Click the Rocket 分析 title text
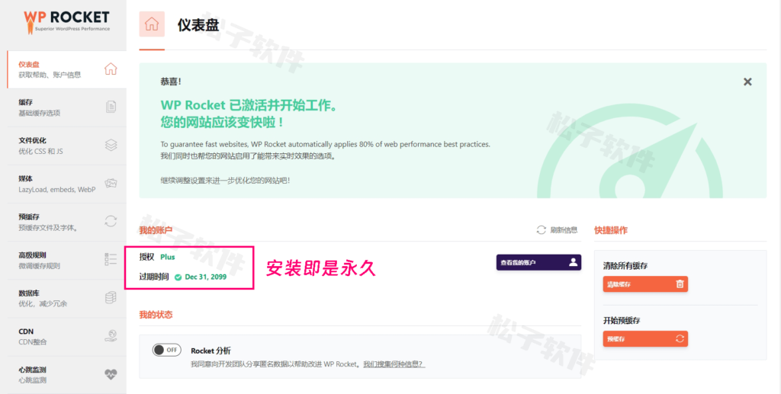Image resolution: width=781 pixels, height=394 pixels. coord(211,351)
